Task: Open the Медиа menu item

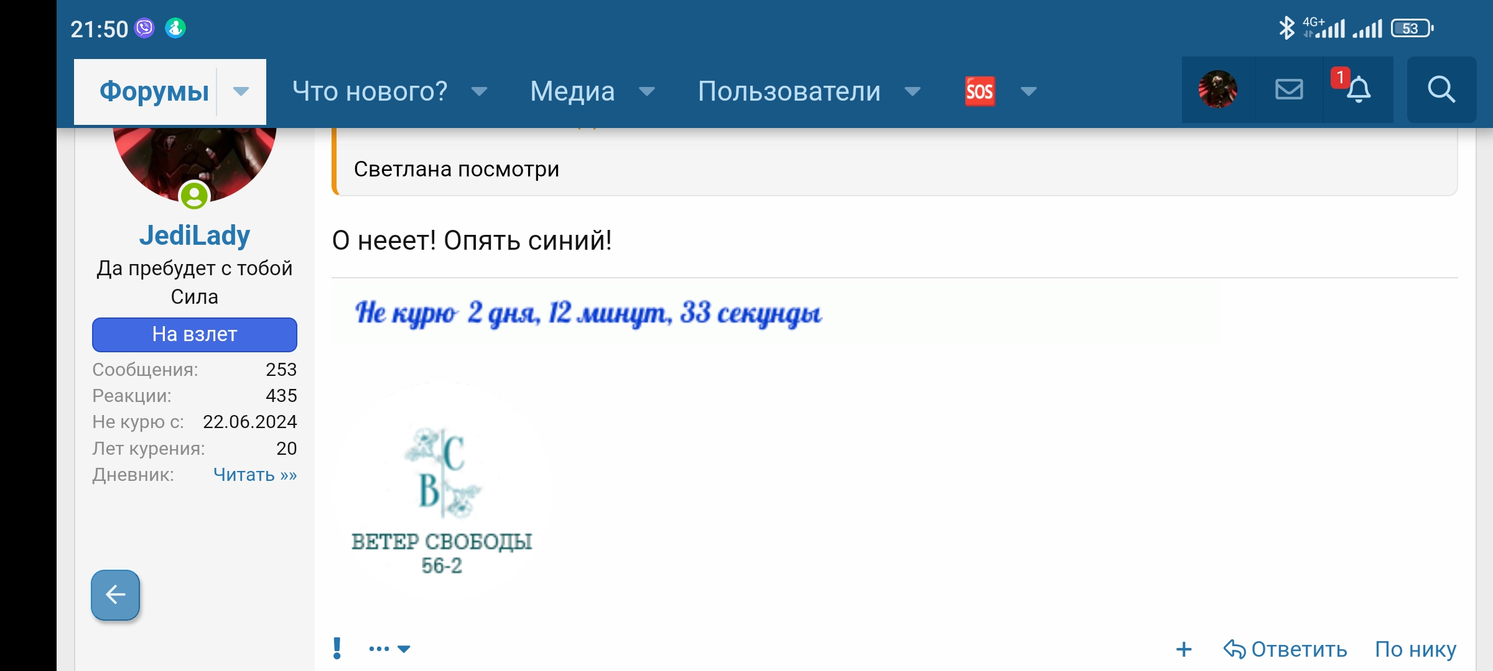Action: [572, 91]
